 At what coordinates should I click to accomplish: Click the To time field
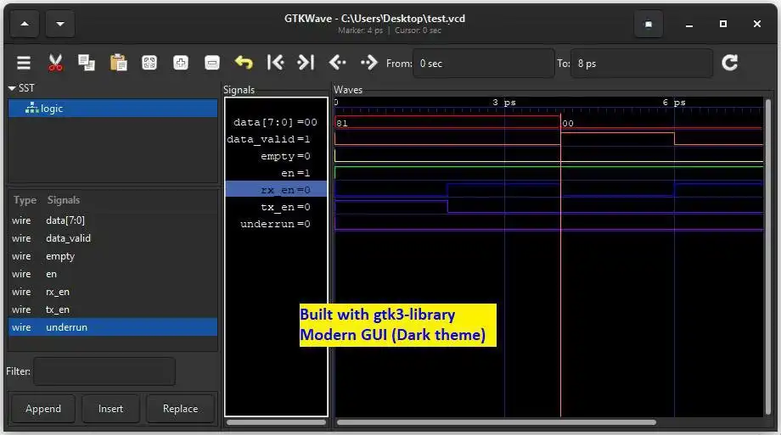coord(642,64)
